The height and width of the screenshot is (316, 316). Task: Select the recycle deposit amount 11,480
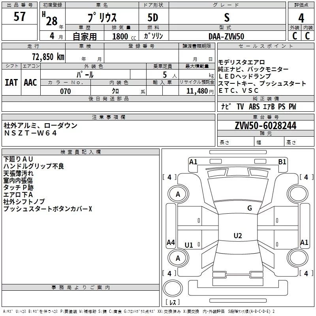[x=197, y=91]
